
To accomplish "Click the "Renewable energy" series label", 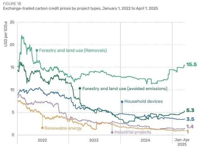I will tap(63, 128).
